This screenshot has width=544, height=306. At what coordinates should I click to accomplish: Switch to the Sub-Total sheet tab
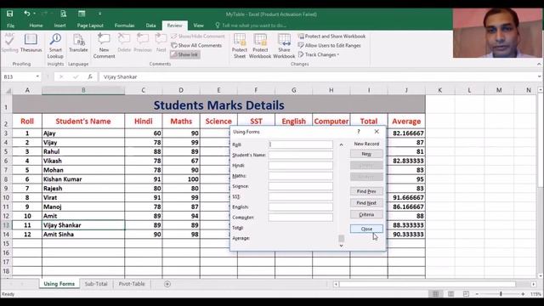point(96,284)
